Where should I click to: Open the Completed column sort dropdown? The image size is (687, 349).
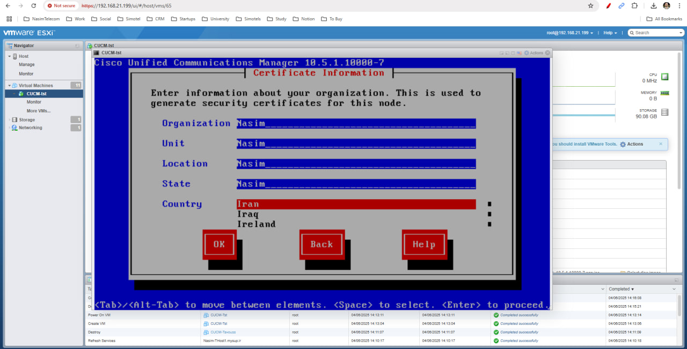point(674,289)
